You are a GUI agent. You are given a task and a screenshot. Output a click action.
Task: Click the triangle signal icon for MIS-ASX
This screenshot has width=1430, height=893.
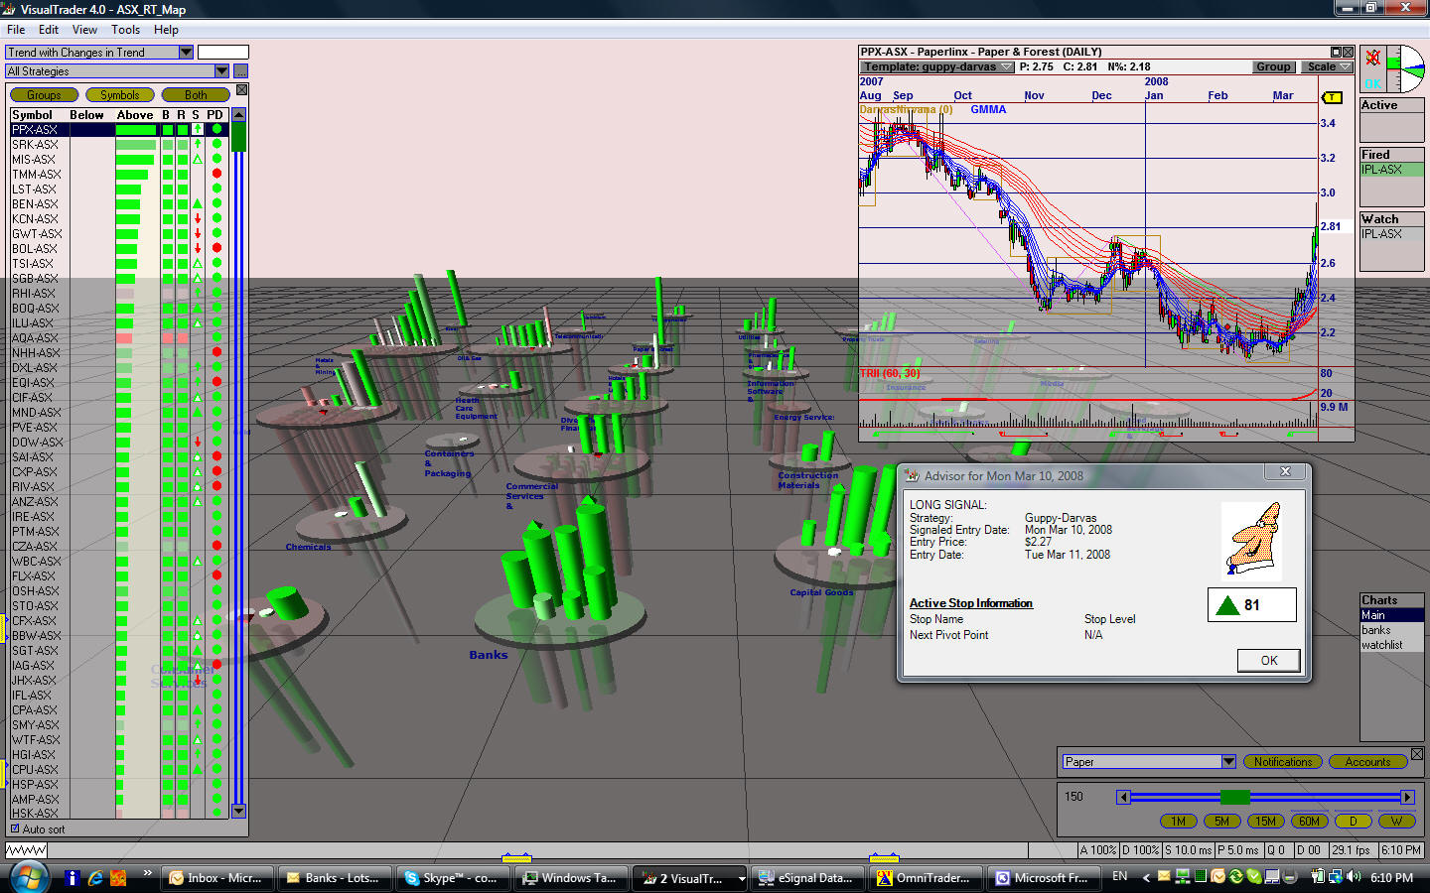click(x=198, y=160)
